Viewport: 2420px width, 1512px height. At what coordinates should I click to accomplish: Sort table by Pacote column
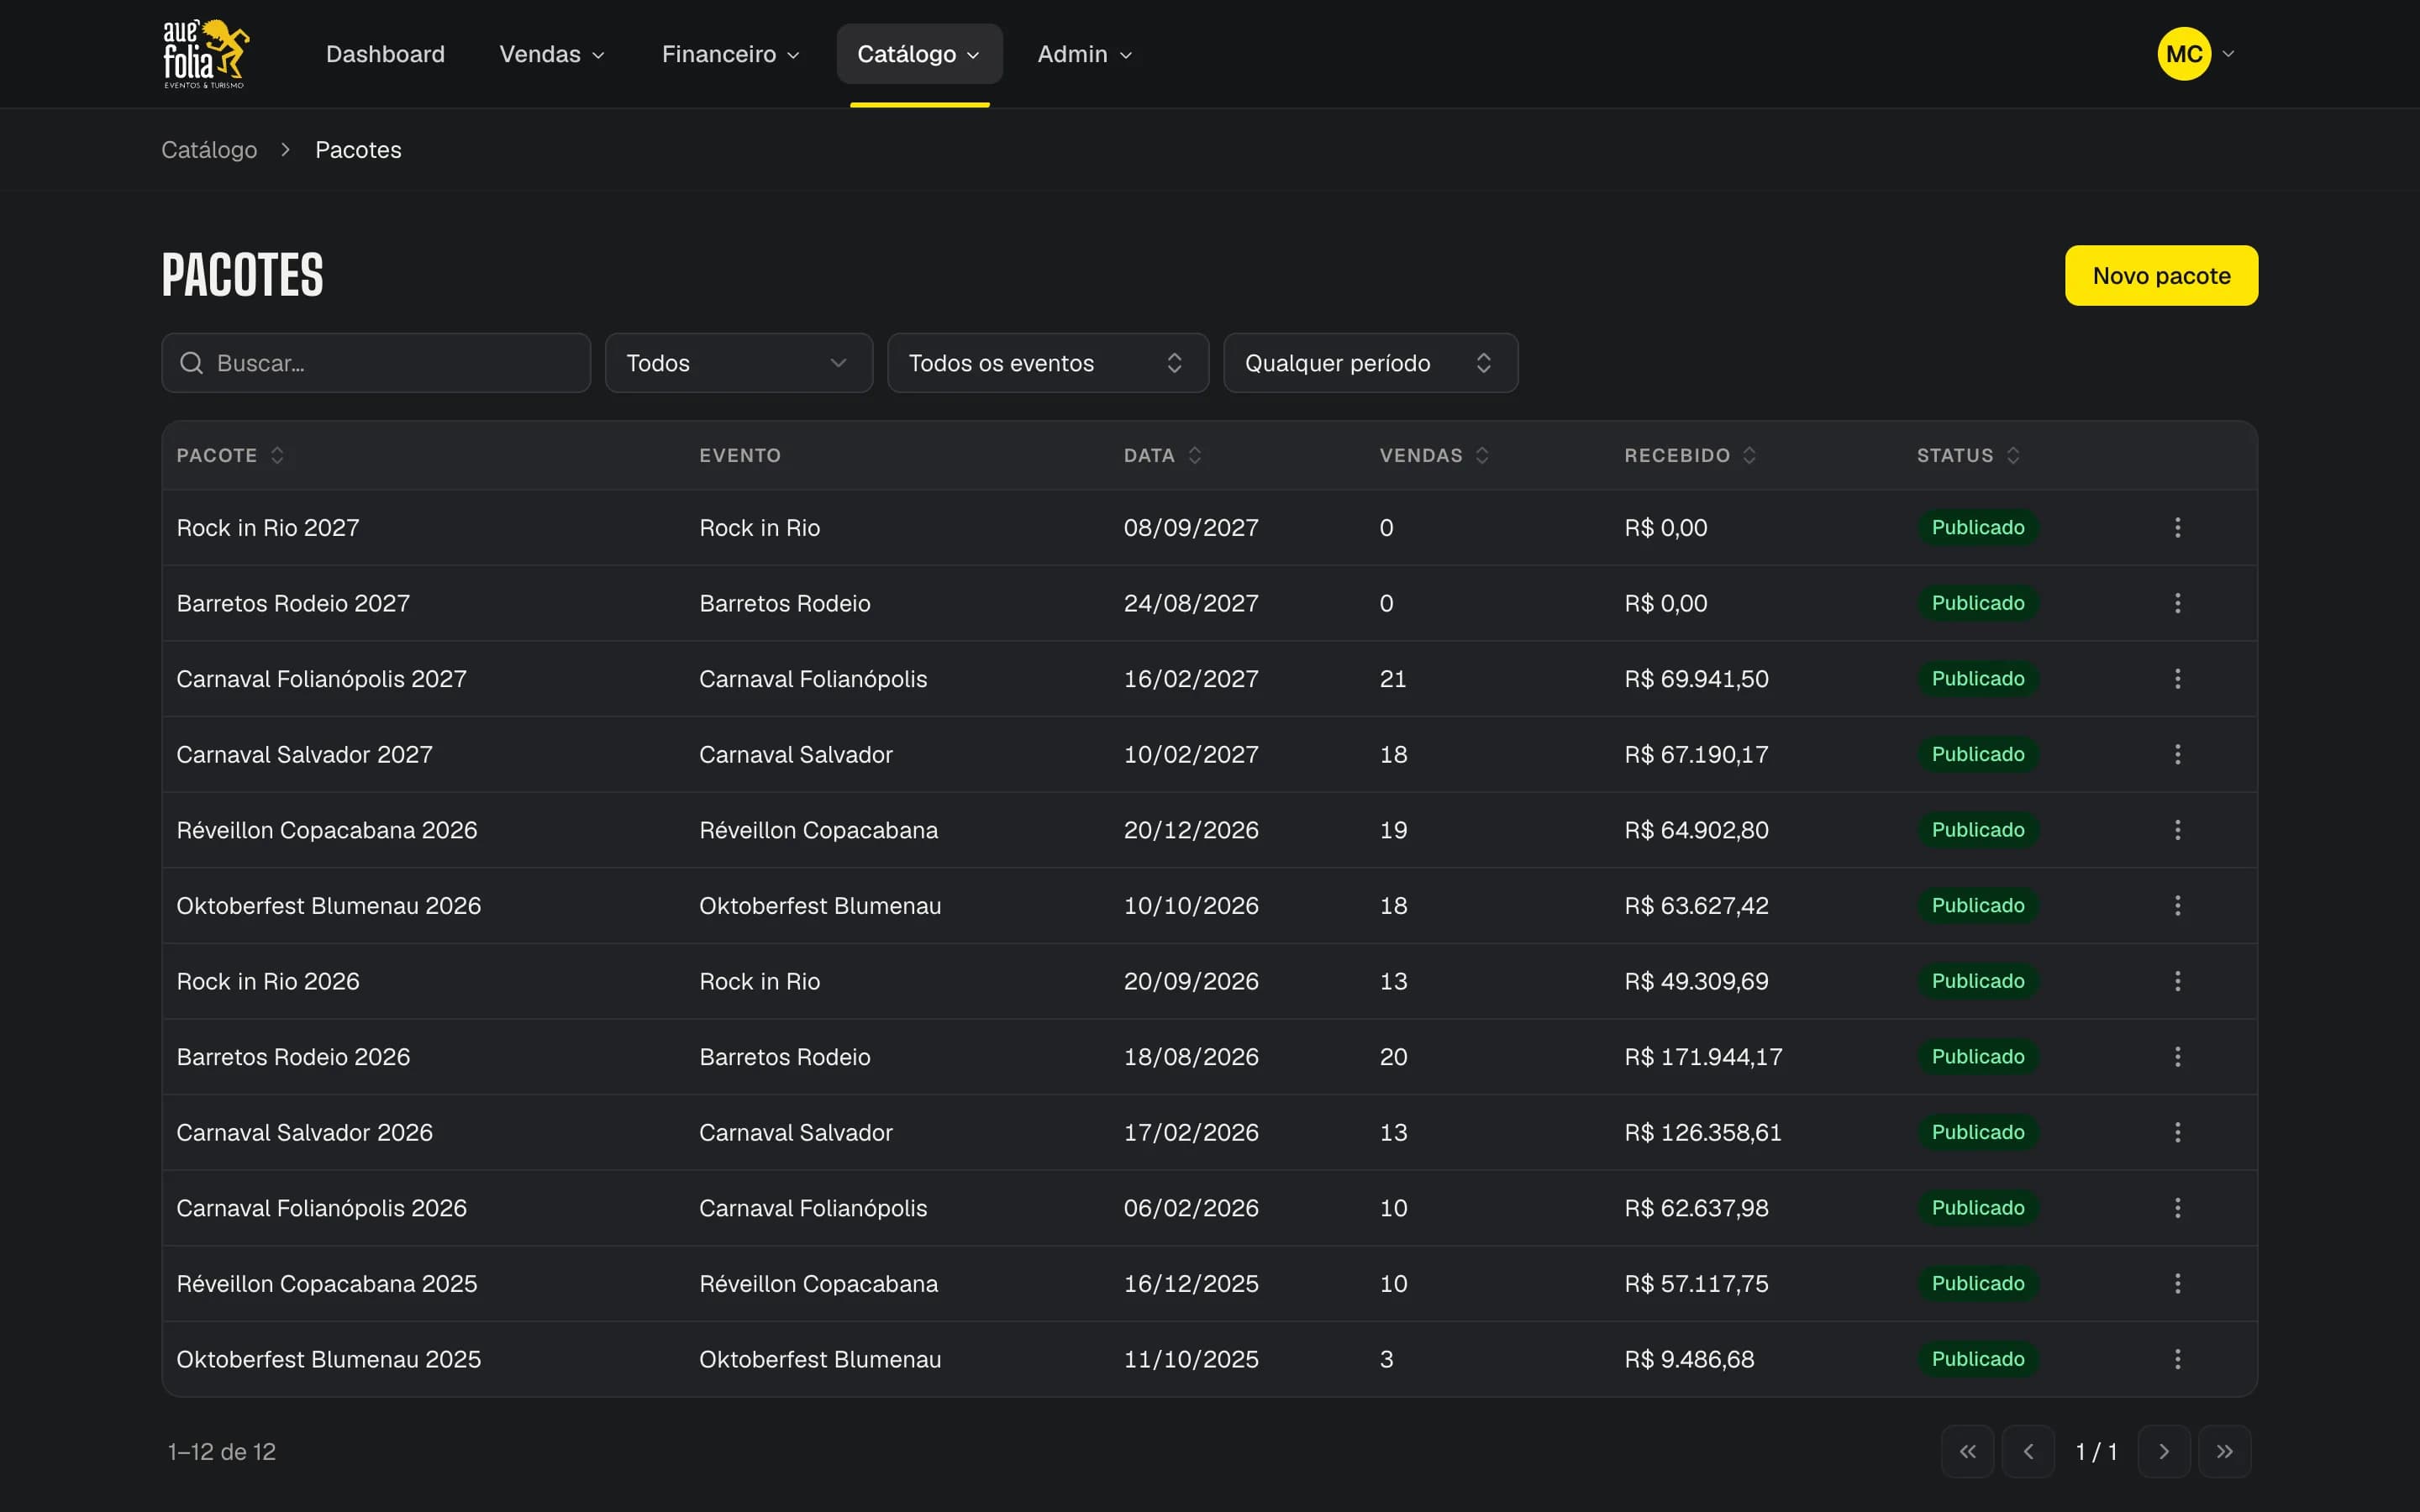coord(231,455)
